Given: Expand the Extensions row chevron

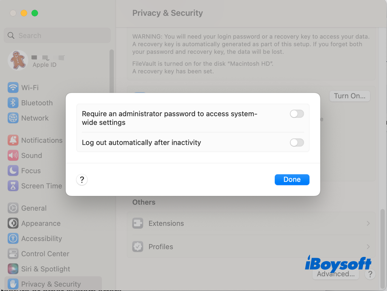Looking at the screenshot, I should [368, 224].
